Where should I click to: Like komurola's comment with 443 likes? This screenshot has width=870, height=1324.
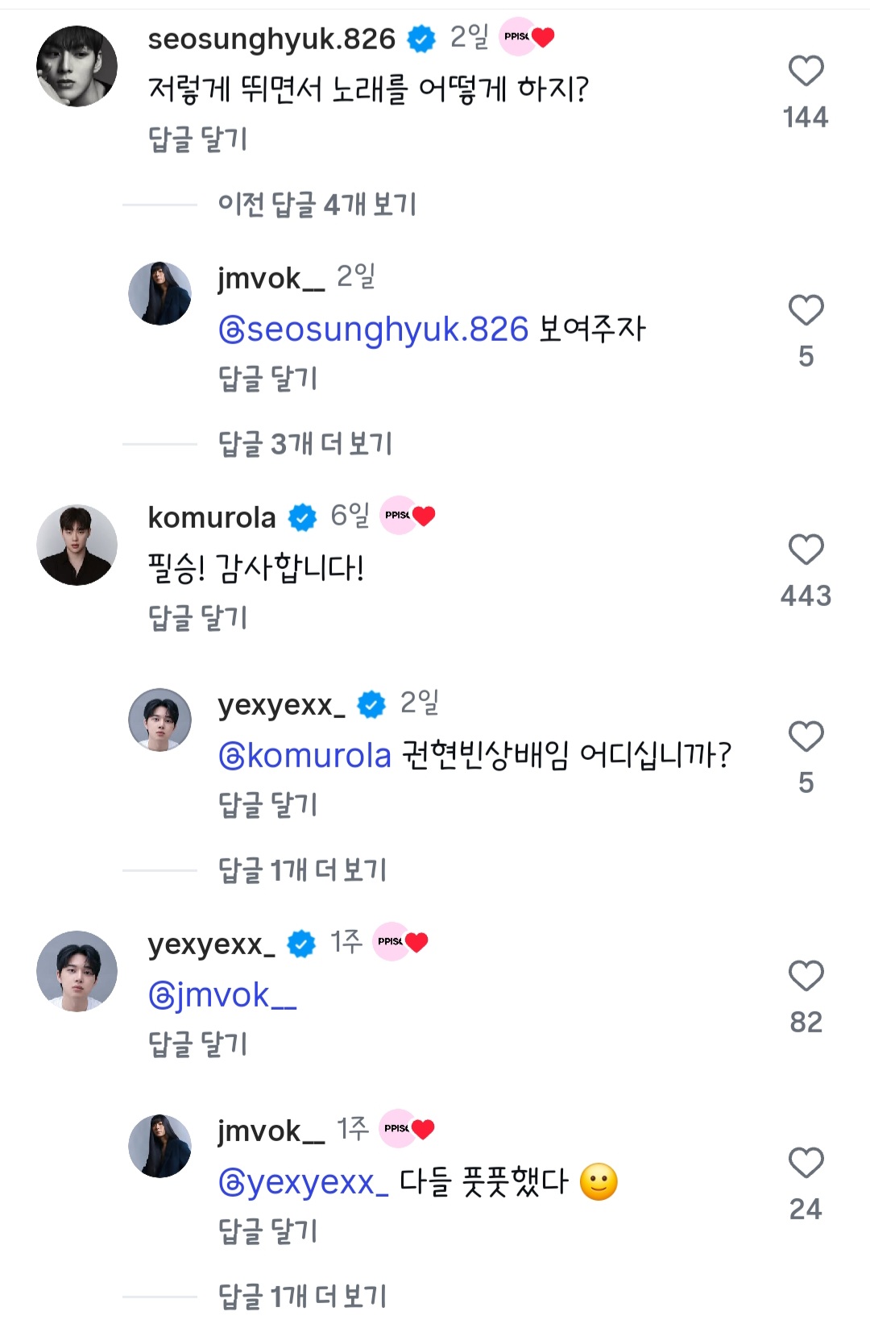point(806,550)
